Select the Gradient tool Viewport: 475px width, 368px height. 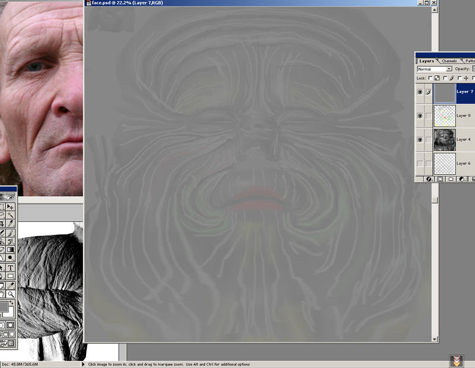tap(11, 250)
